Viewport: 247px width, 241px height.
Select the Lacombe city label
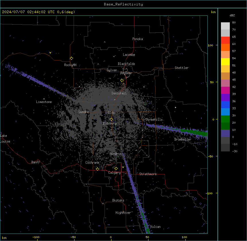point(129,55)
